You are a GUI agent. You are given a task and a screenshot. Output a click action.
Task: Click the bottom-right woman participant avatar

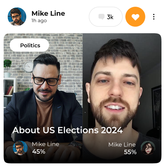[148, 148]
